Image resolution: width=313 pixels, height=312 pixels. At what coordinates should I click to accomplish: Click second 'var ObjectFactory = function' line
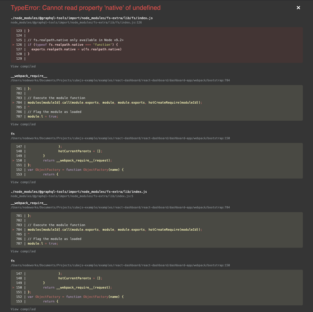tap(75, 297)
